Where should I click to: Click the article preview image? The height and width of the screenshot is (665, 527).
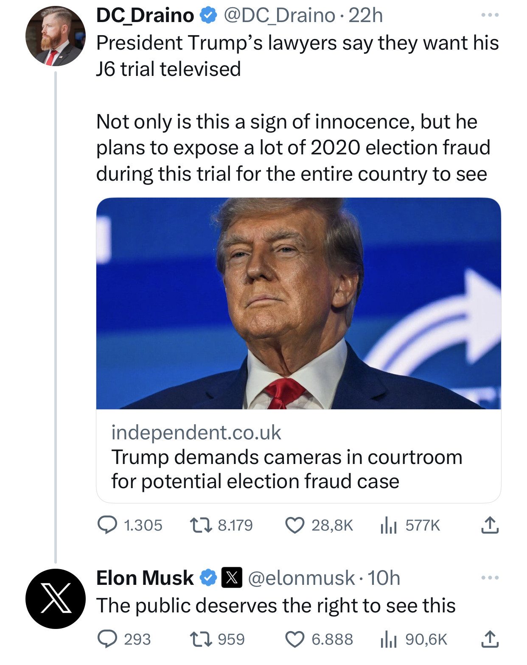298,303
